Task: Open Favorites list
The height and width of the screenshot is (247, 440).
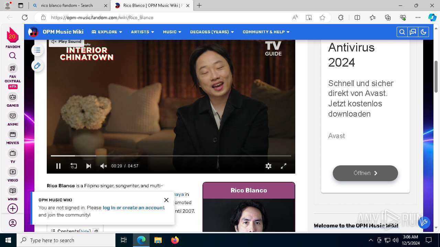Action: point(373,17)
